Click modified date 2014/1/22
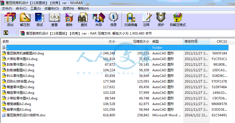235x123 pixels. pyautogui.click(x=196, y=115)
